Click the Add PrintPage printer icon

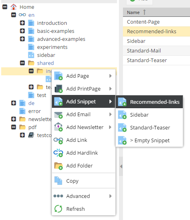click(58, 89)
